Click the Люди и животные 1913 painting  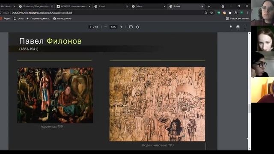coord(157,104)
